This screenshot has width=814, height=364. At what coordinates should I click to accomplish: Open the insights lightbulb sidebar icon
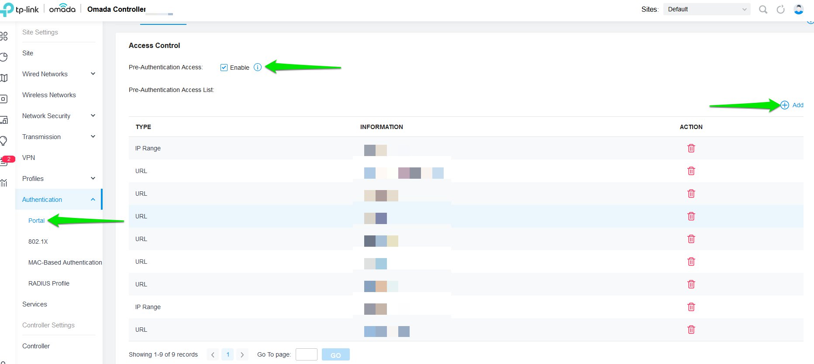tap(4, 141)
